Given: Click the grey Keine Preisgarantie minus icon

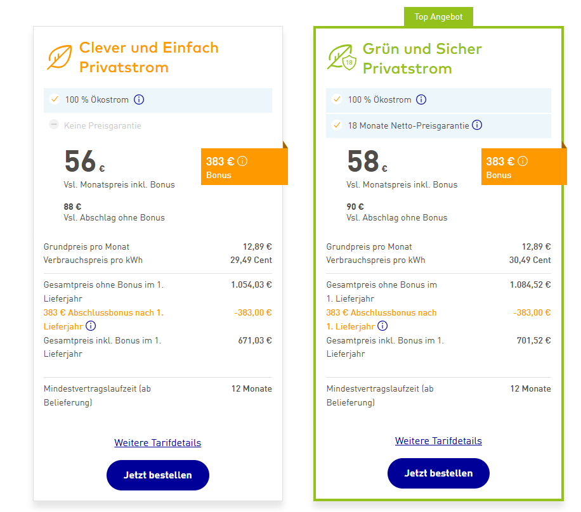Looking at the screenshot, I should click(54, 125).
